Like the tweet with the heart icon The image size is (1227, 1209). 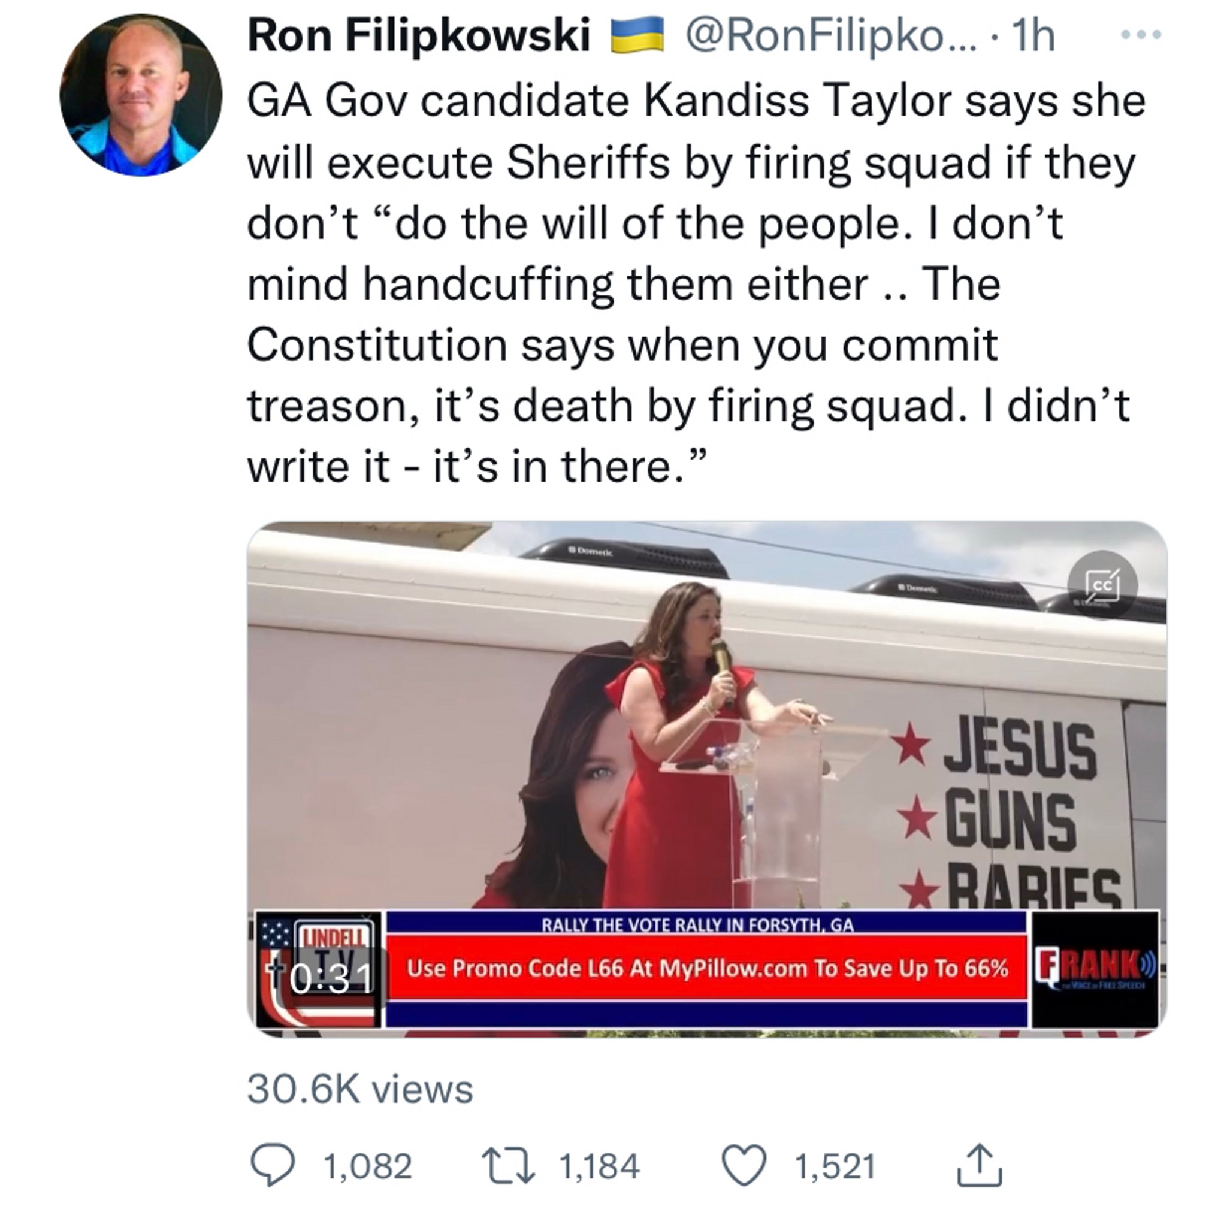point(745,1166)
